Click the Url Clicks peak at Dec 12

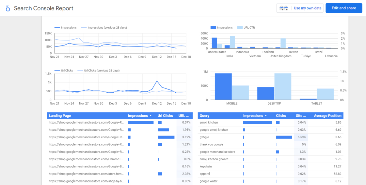tap(157, 81)
